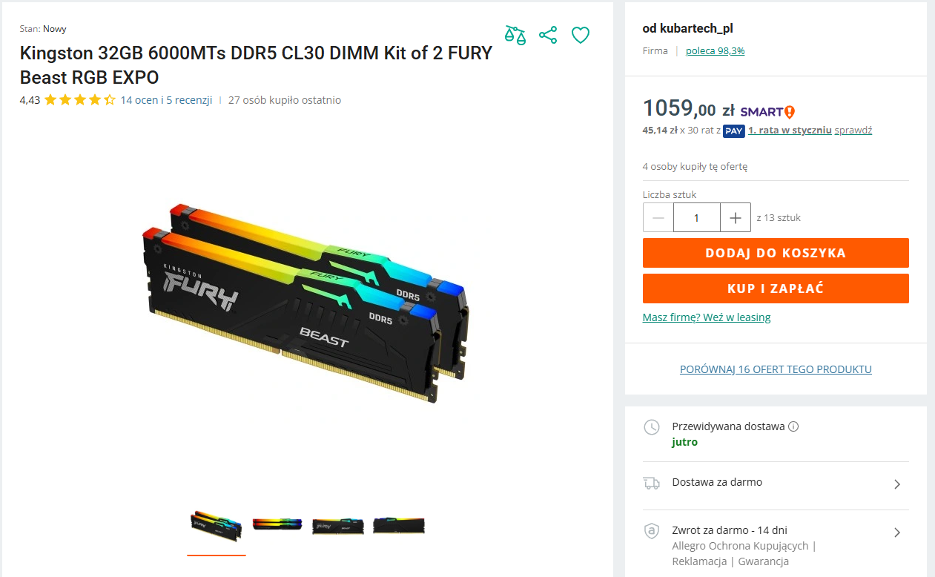
Task: Decrease quantity with minus button
Action: coord(658,217)
